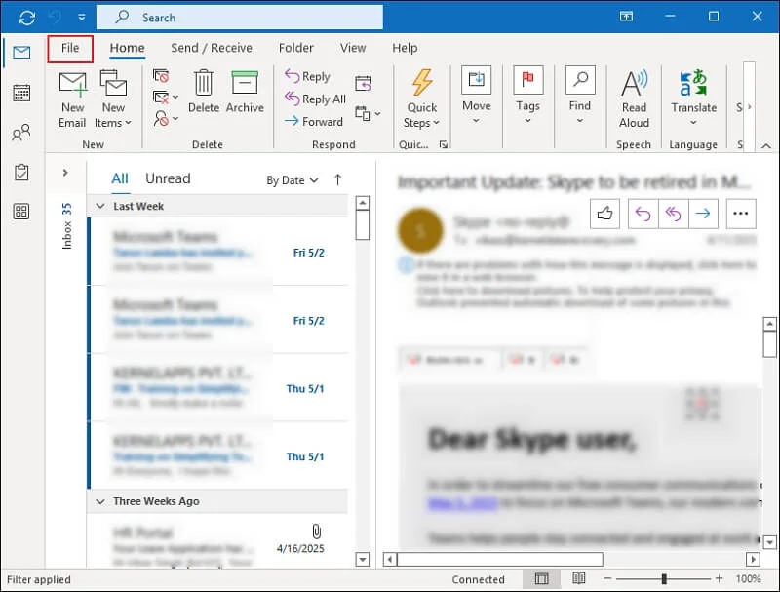Show Unread messages filter
The height and width of the screenshot is (592, 780).
coord(168,178)
